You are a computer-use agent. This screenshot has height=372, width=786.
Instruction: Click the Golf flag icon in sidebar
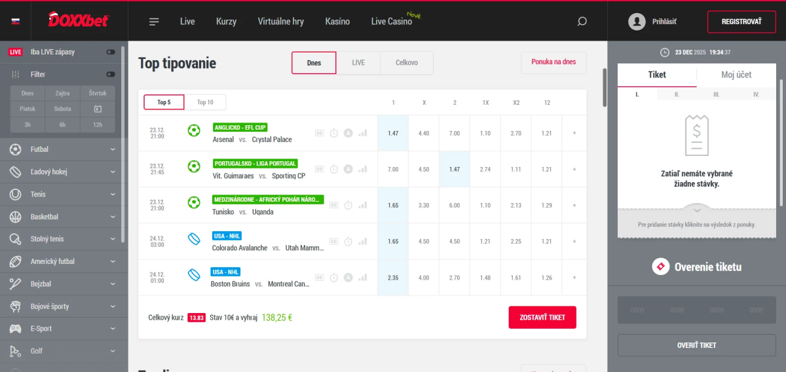point(16,351)
